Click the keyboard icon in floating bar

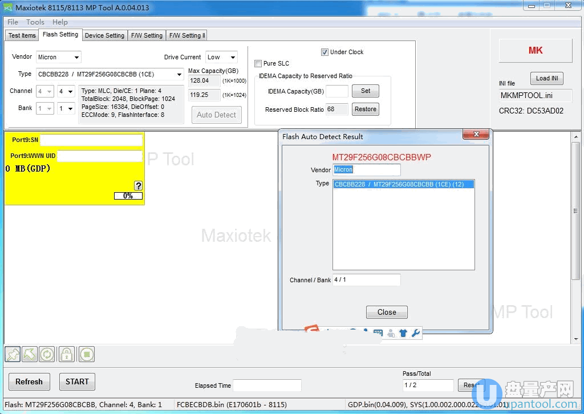pyautogui.click(x=378, y=333)
